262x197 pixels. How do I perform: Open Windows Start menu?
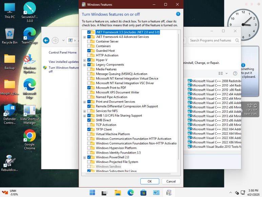coord(92,193)
